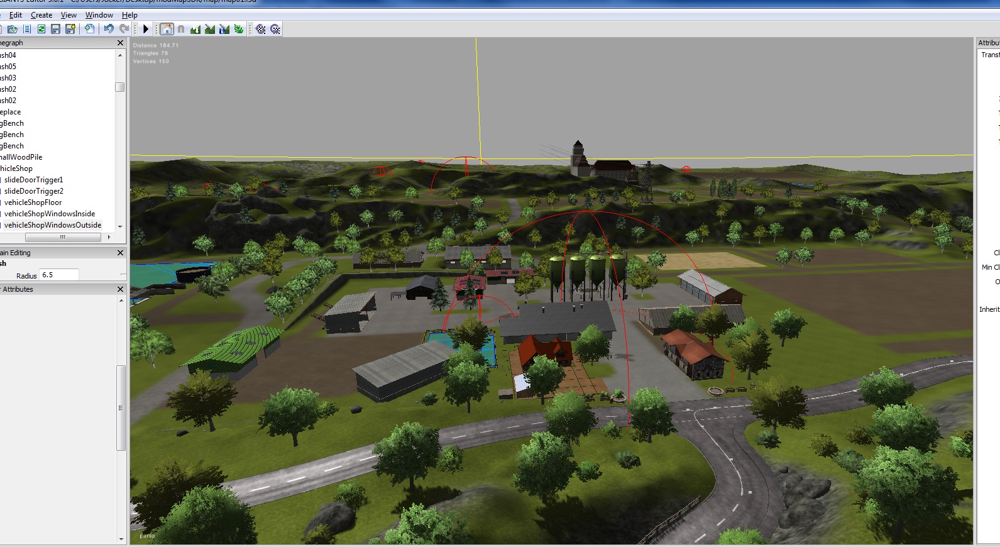Image resolution: width=1000 pixels, height=547 pixels.
Task: Click the document list toolbar icon
Action: coord(27,29)
